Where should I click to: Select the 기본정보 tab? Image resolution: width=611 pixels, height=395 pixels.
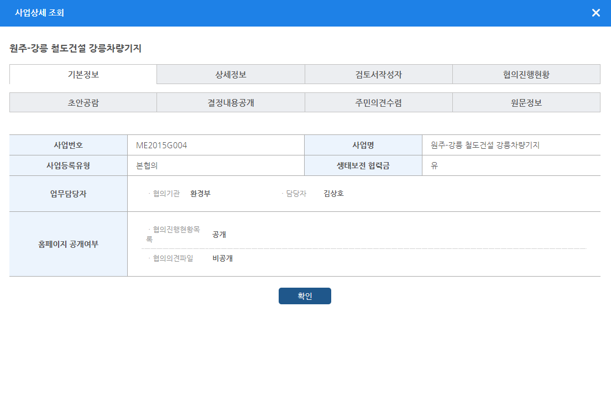(x=83, y=74)
